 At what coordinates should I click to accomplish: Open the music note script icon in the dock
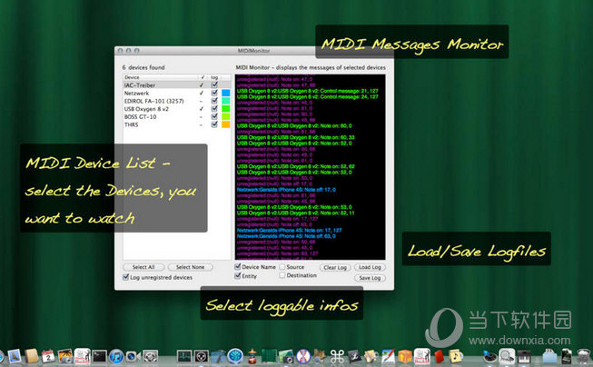coord(455,356)
